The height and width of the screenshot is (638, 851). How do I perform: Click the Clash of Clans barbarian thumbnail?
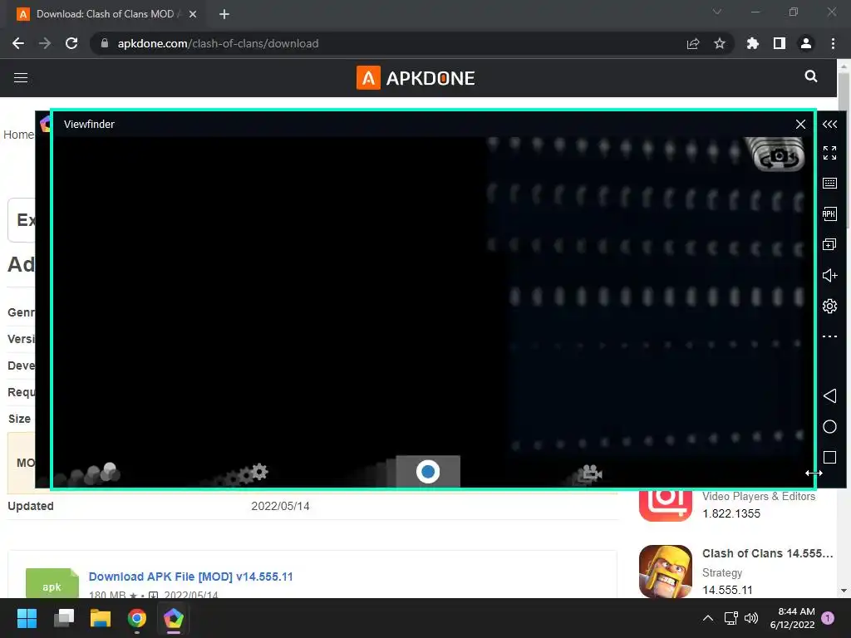666,572
